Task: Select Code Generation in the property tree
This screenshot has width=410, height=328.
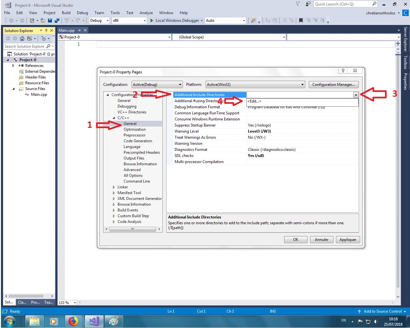Action: pos(138,141)
